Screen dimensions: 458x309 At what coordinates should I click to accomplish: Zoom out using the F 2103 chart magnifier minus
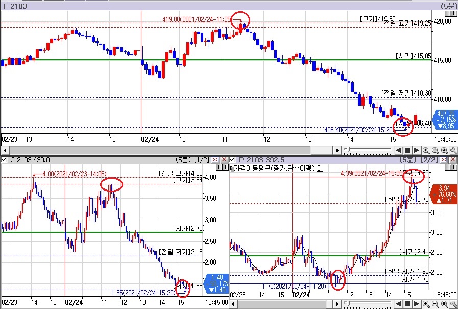(x=435, y=150)
